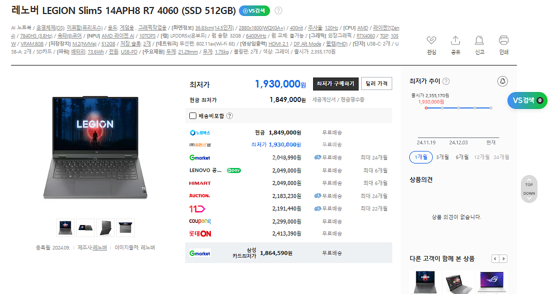551x294 pixels.
Task: Open 노트박스 현금 1,849,000원 price
Action: click(x=278, y=132)
